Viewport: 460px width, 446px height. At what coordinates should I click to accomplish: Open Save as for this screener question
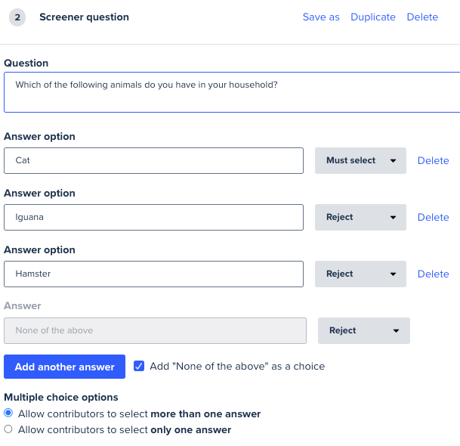pyautogui.click(x=321, y=17)
